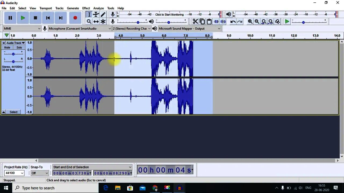
Task: Click the Zoom Out magnifier
Action: (x=257, y=21)
